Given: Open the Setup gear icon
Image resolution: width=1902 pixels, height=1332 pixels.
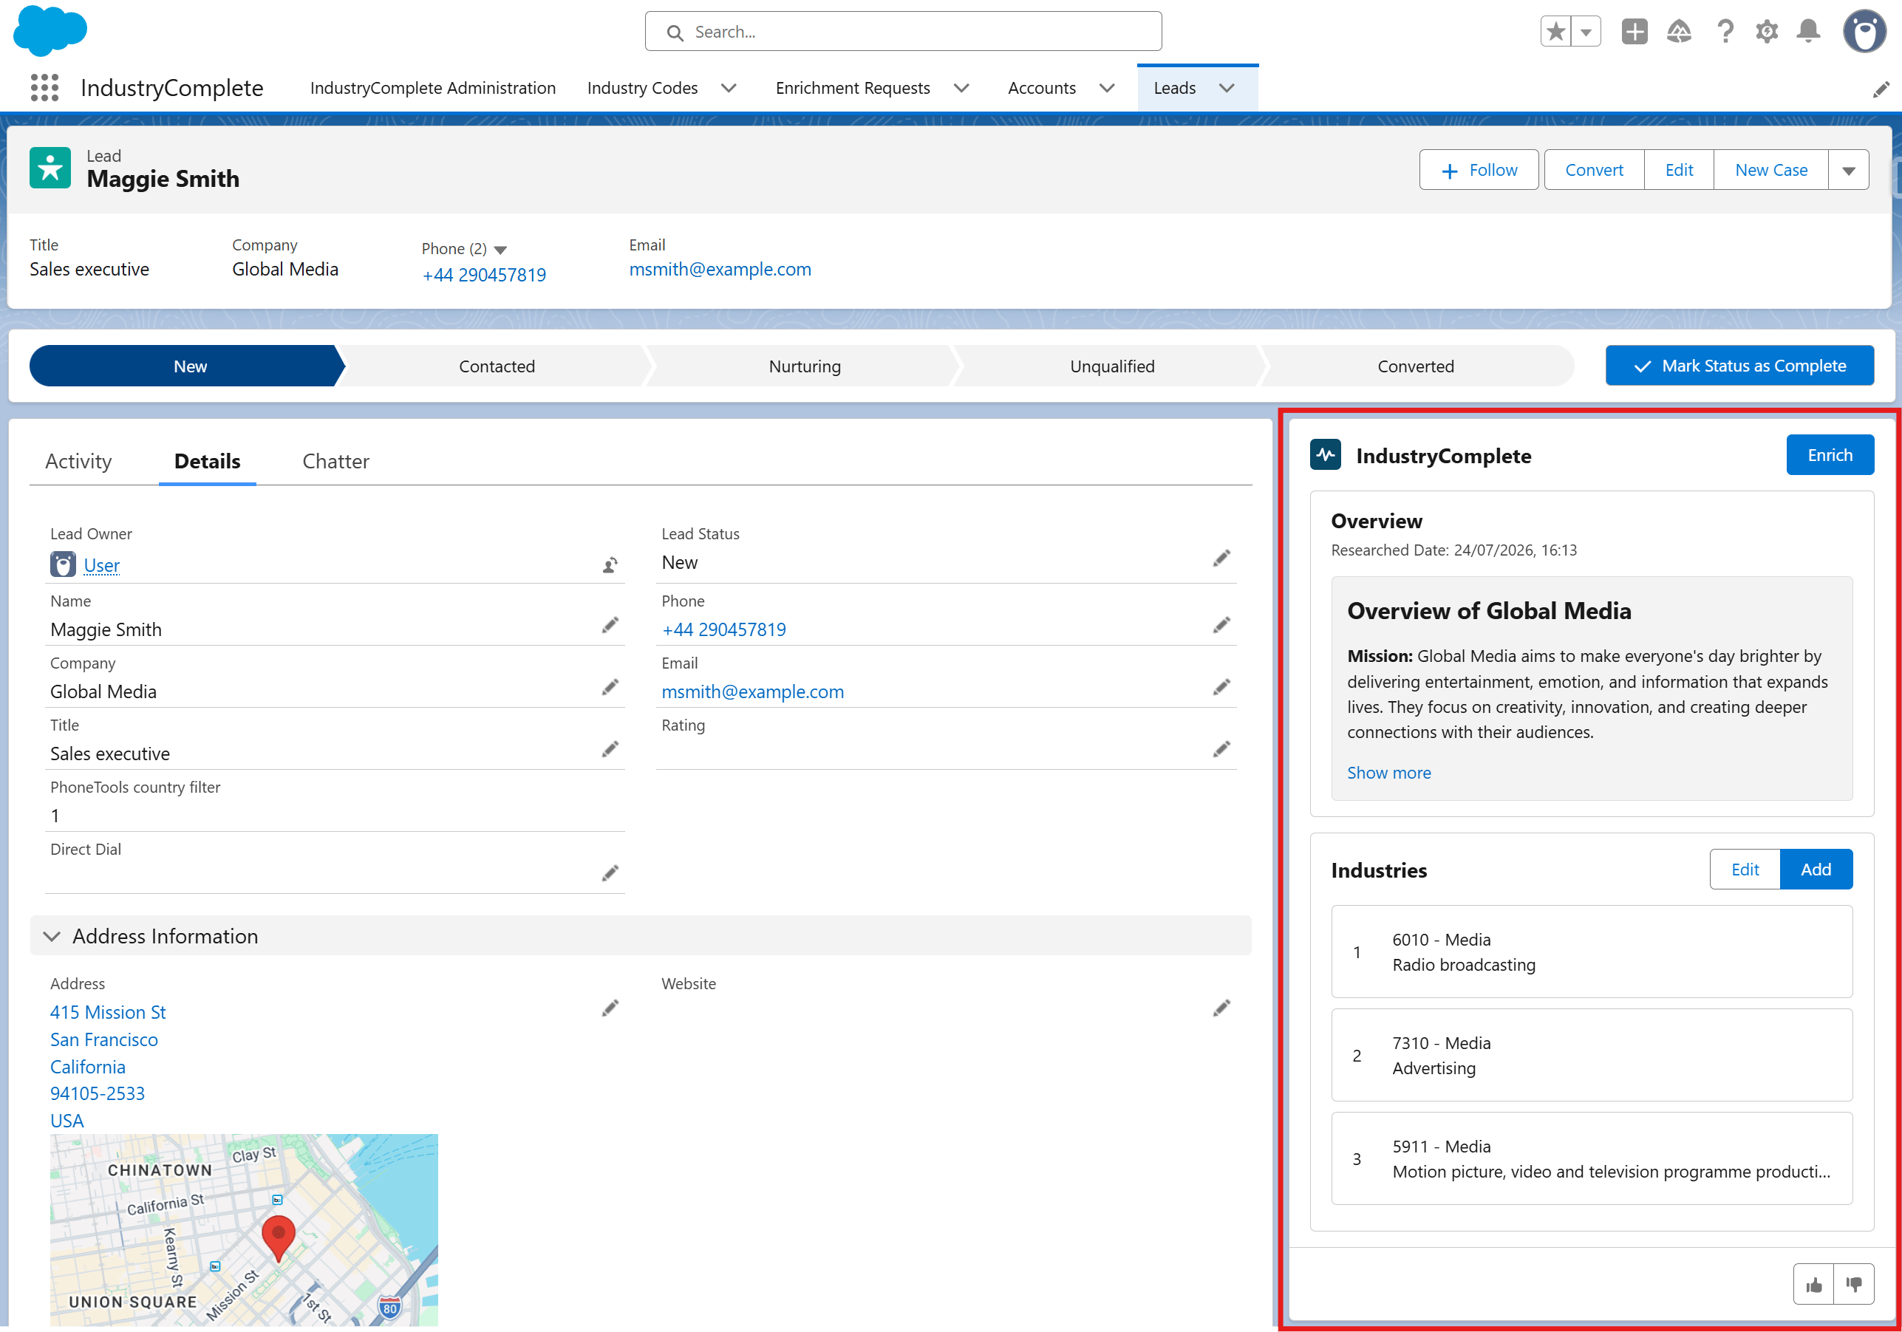Looking at the screenshot, I should coord(1766,33).
